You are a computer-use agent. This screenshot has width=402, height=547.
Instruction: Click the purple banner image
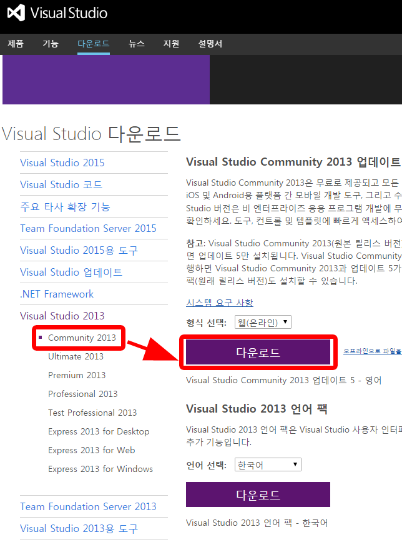(x=106, y=79)
